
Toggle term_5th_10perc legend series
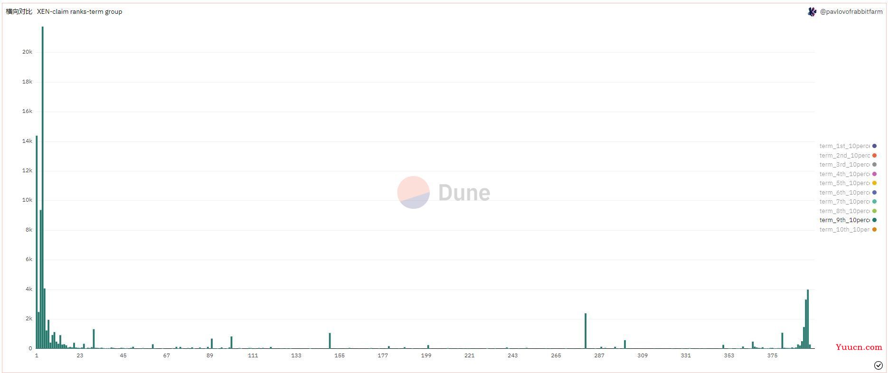click(848, 183)
